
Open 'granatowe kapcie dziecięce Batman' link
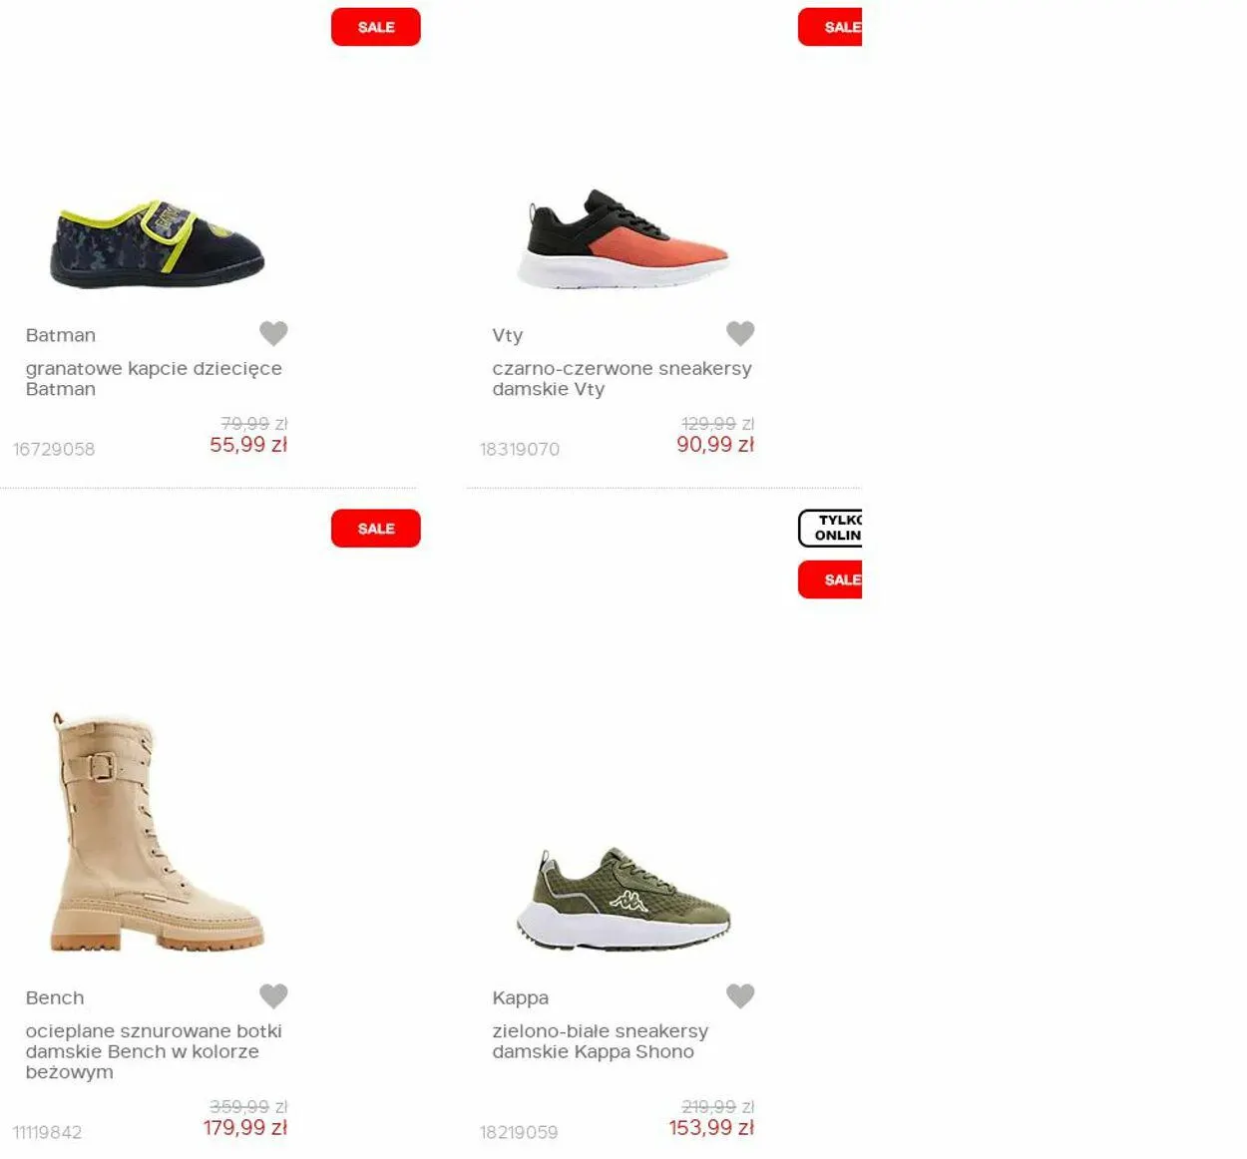tap(154, 378)
